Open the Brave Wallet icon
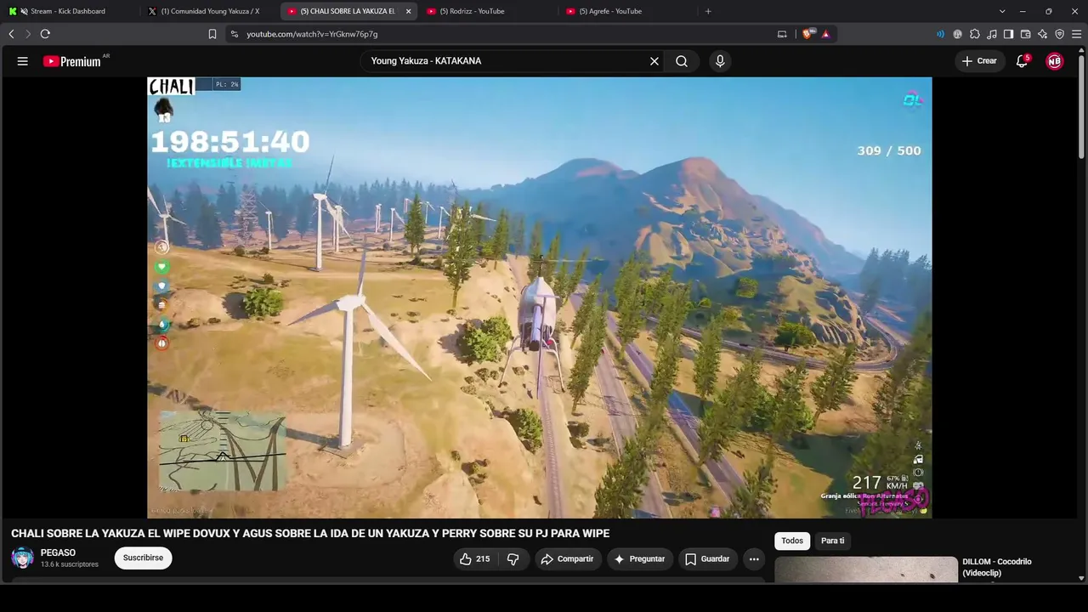 (1025, 34)
